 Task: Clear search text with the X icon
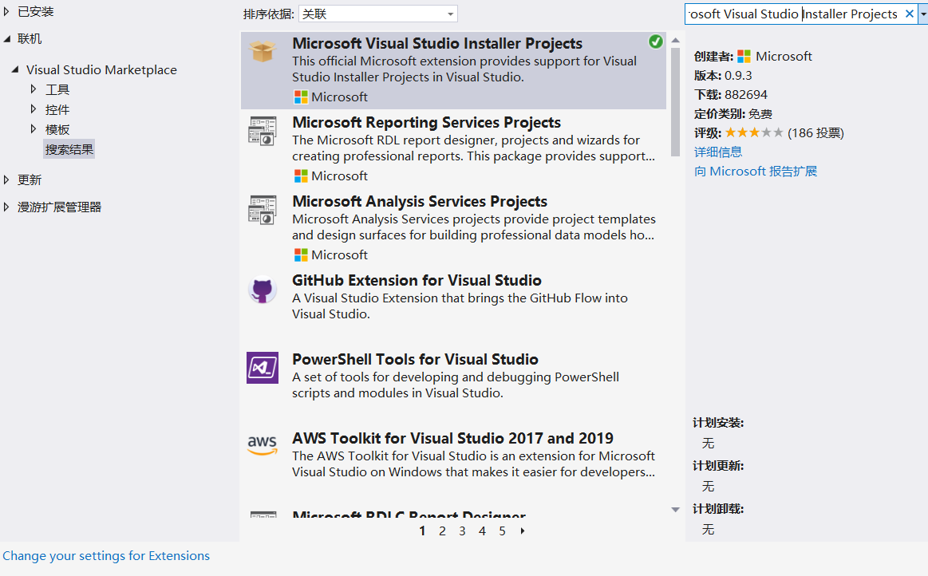[909, 14]
